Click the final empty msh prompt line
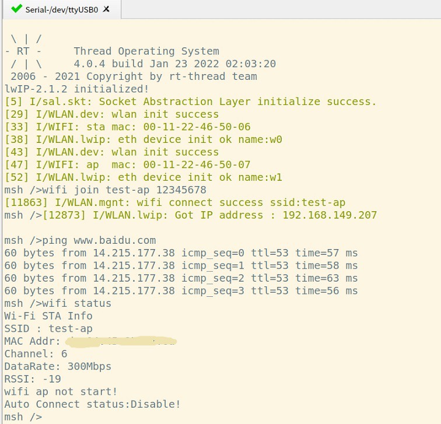 tap(23, 416)
